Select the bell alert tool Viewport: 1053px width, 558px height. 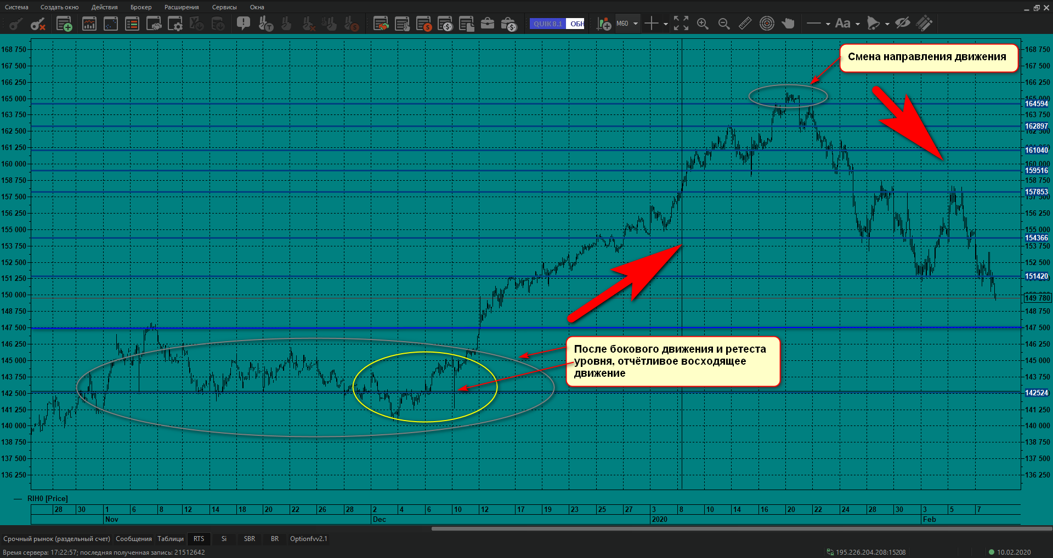(873, 24)
